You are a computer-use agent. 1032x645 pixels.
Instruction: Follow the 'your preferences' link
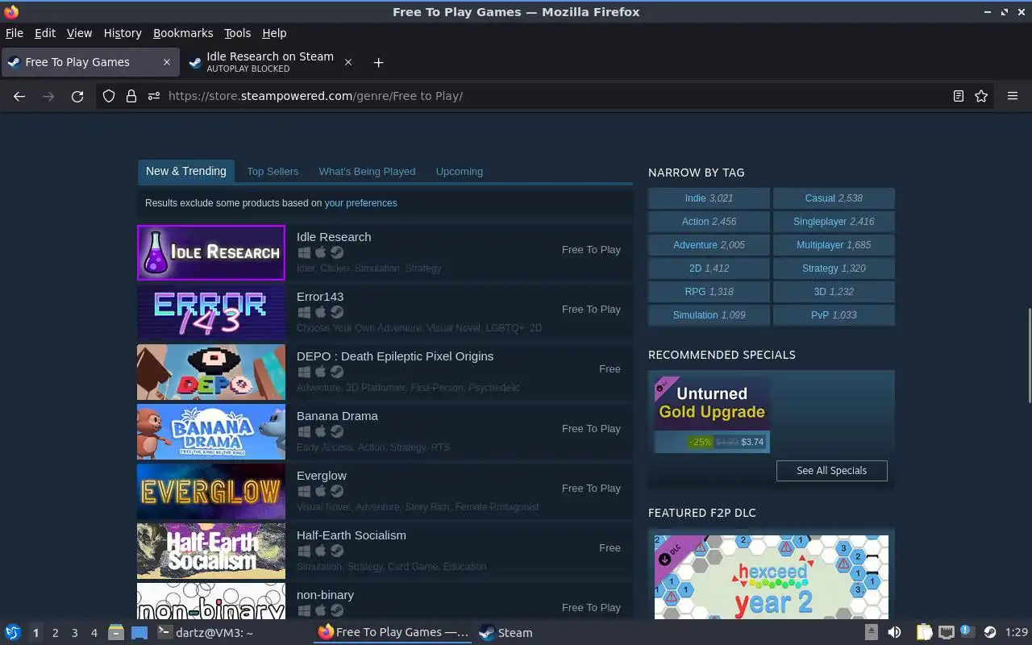tap(360, 203)
